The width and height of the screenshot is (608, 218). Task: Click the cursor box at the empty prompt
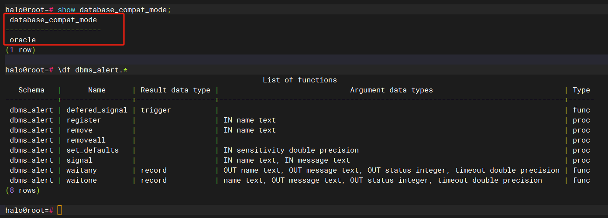point(60,210)
